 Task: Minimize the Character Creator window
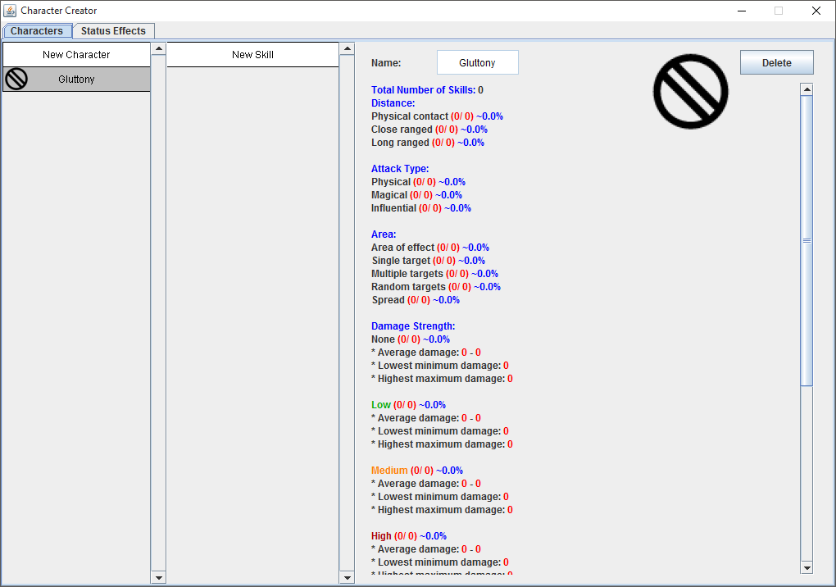(x=742, y=11)
